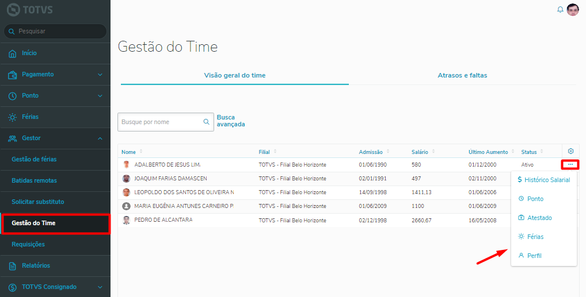Open table column settings gear

pos(570,151)
